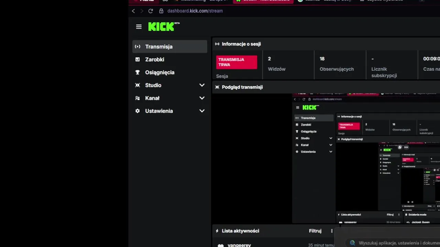
Task: Click the Obserwujących follower count
Action: pos(337,64)
